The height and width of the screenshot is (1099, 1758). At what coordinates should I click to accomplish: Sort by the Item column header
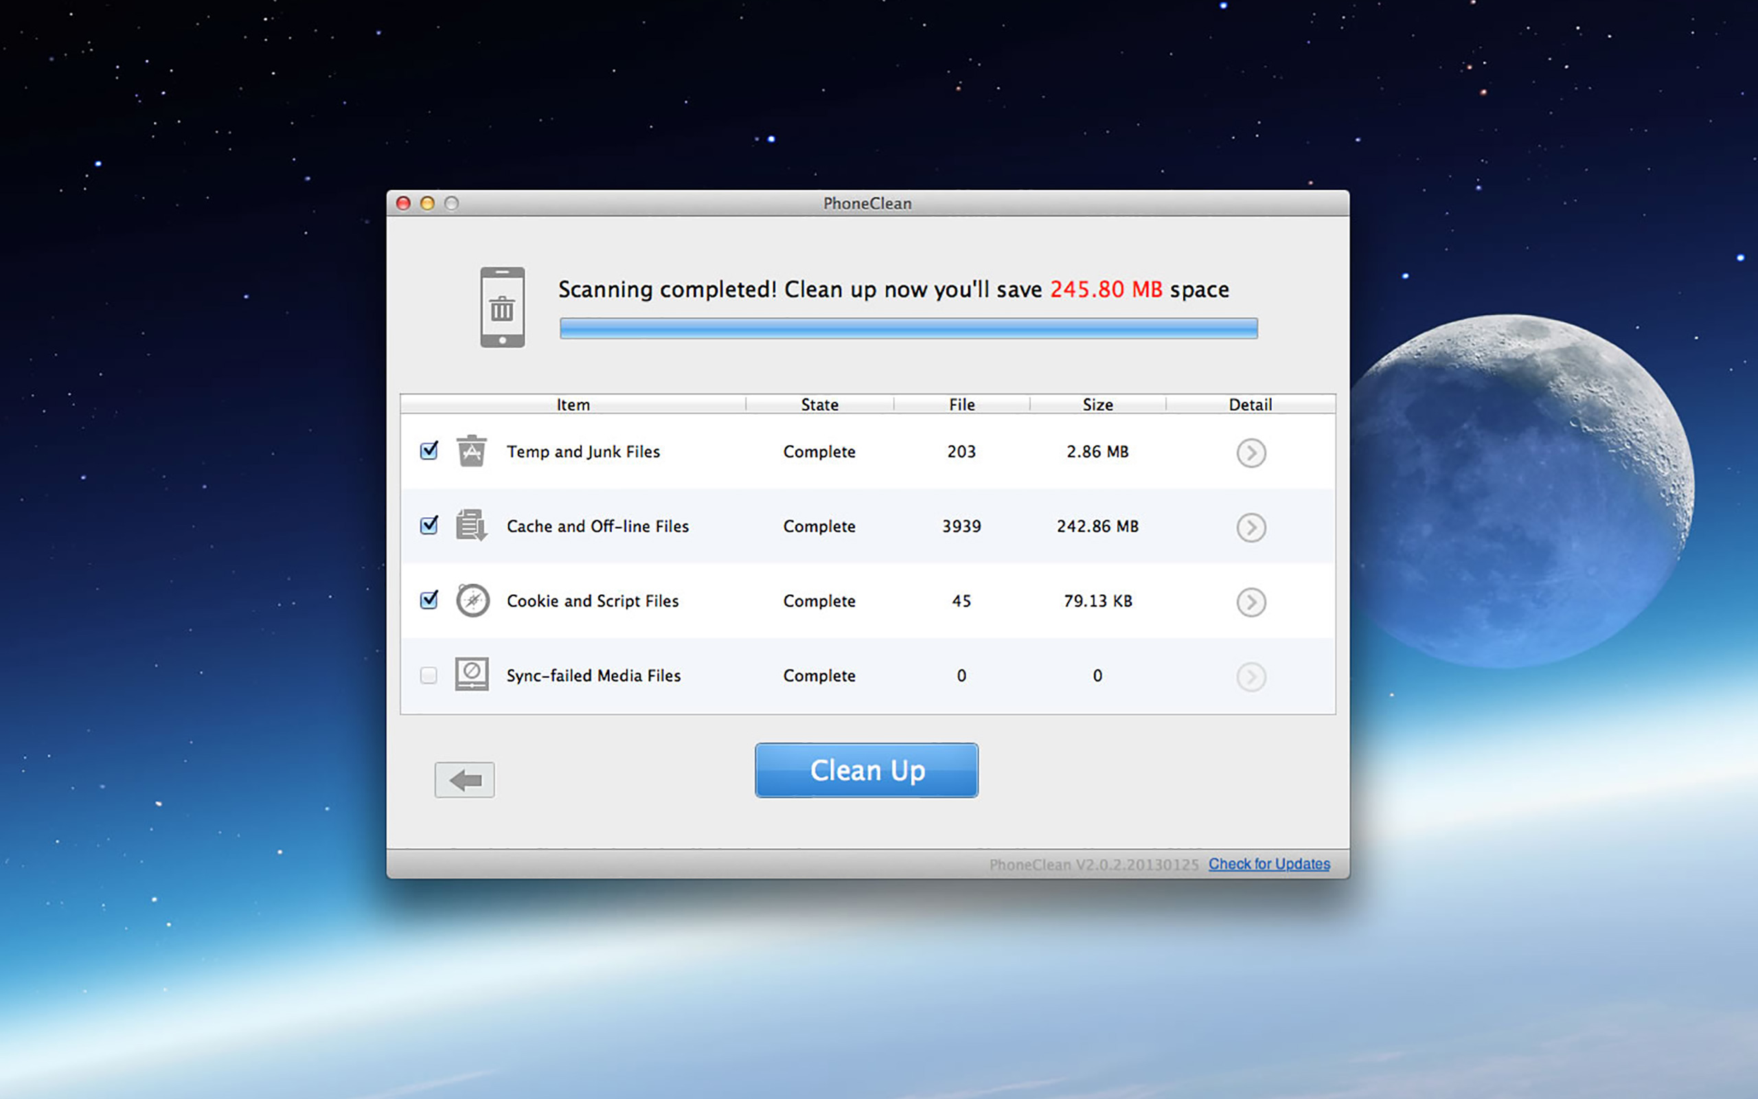[x=573, y=404]
